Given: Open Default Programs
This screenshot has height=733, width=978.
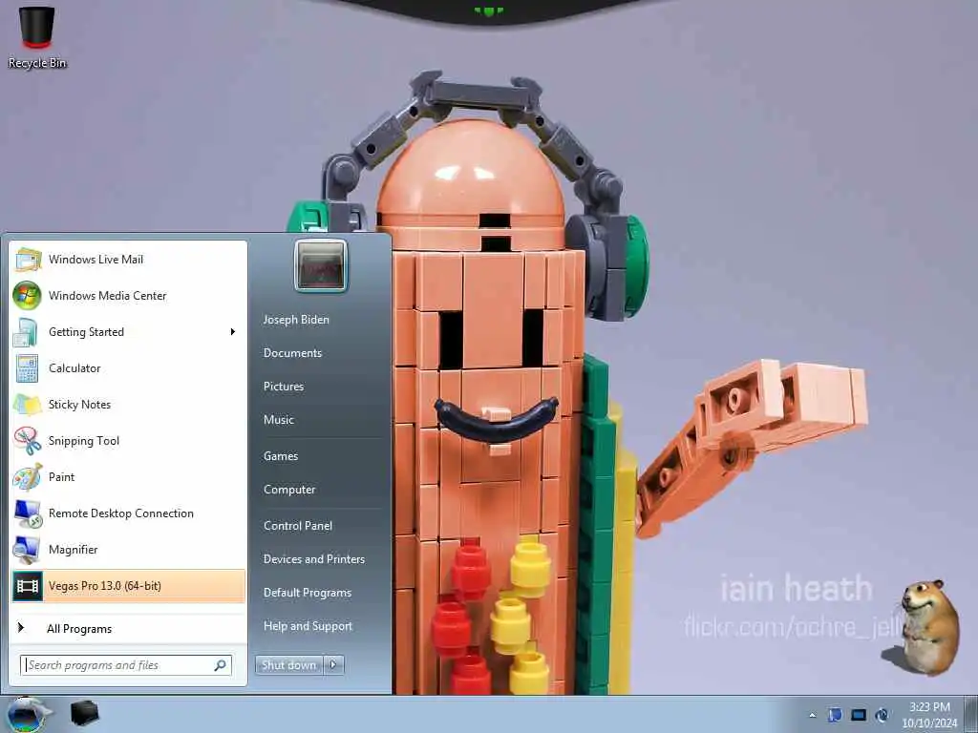Looking at the screenshot, I should tap(307, 593).
